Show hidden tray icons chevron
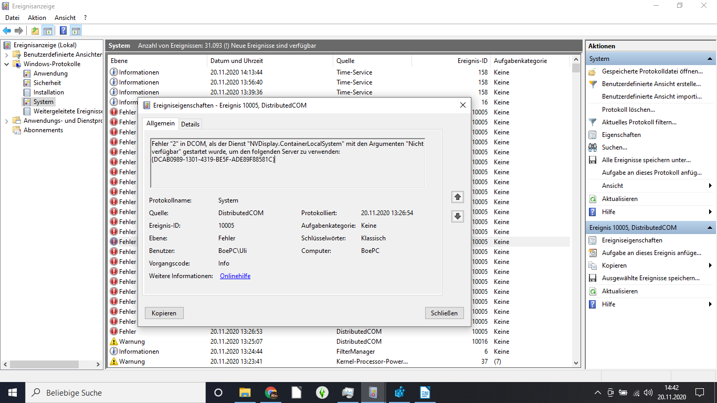 597,393
